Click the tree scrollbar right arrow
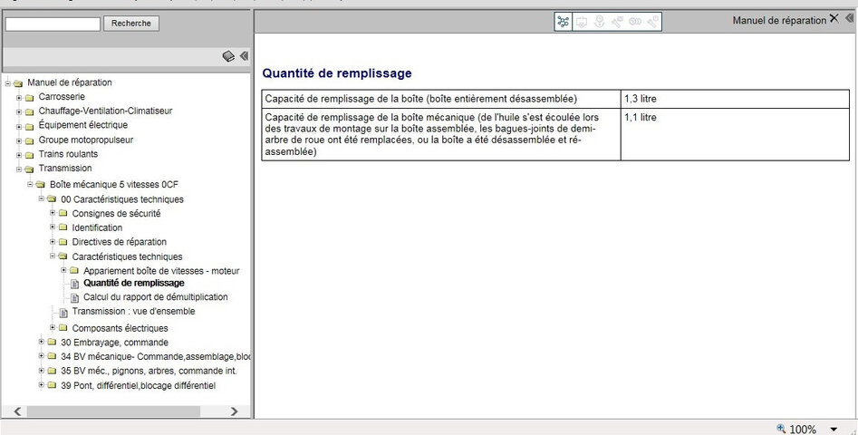Screen dimensions: 858x435 [x=234, y=411]
